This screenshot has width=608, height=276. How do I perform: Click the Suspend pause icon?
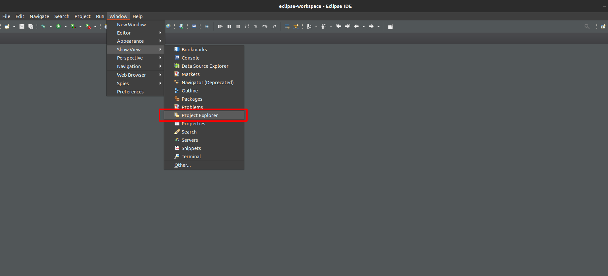[x=229, y=26]
